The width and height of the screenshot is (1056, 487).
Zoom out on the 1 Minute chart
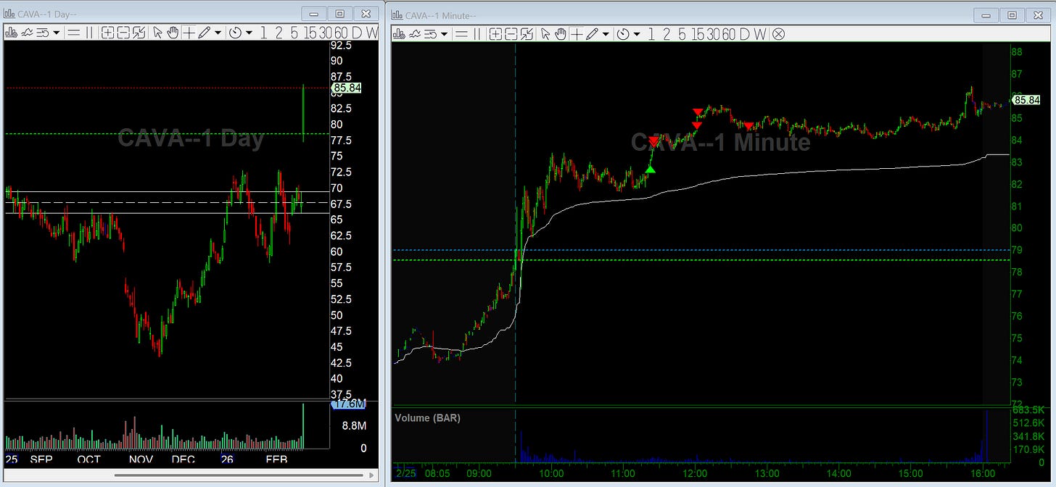pyautogui.click(x=511, y=33)
